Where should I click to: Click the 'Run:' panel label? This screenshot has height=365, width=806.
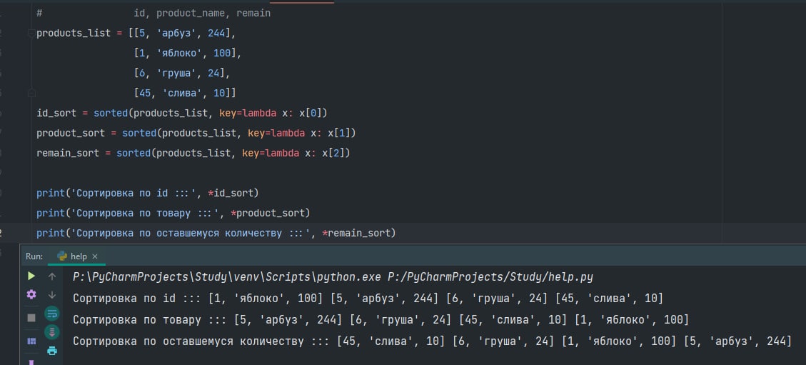pyautogui.click(x=34, y=256)
